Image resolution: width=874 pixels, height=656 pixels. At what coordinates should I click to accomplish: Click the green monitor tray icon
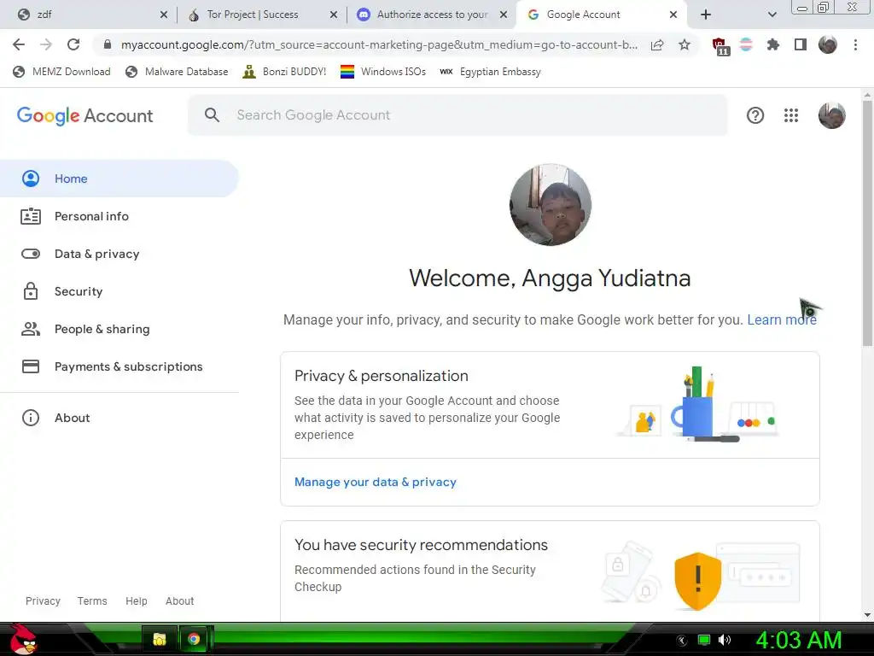pos(704,640)
